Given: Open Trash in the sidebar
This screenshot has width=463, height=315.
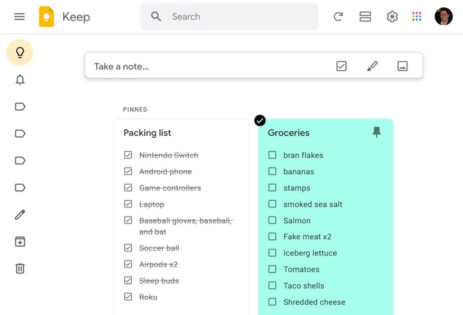Looking at the screenshot, I should (20, 269).
